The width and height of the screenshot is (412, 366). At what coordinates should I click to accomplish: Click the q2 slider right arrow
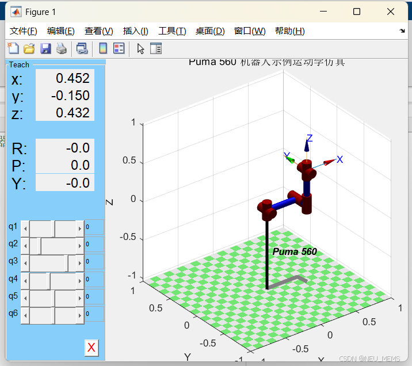tap(80, 246)
